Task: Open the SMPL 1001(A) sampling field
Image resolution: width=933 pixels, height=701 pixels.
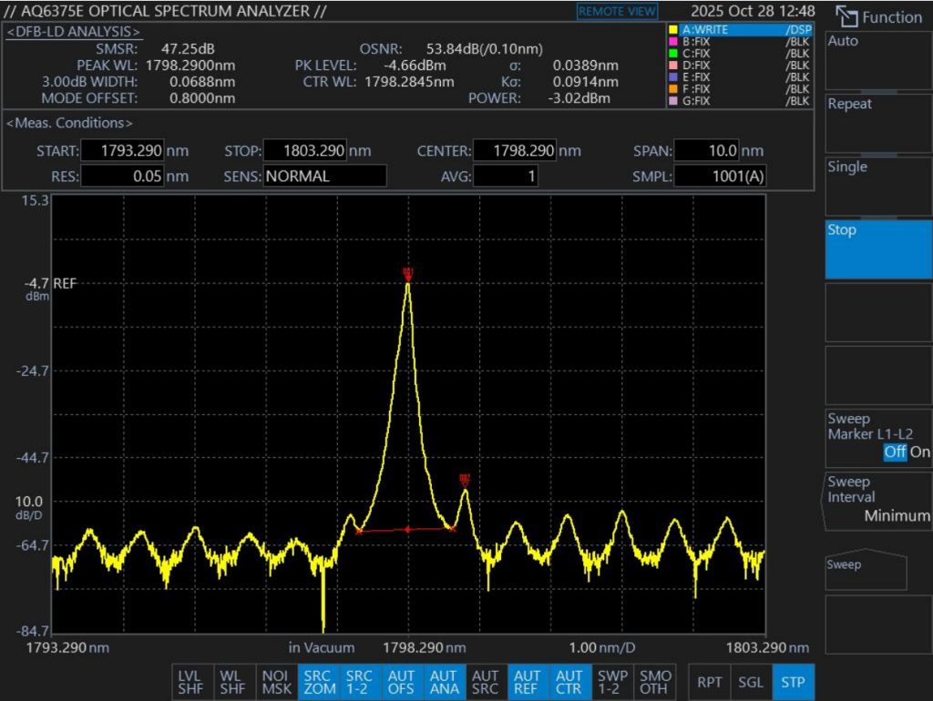Action: (x=720, y=177)
